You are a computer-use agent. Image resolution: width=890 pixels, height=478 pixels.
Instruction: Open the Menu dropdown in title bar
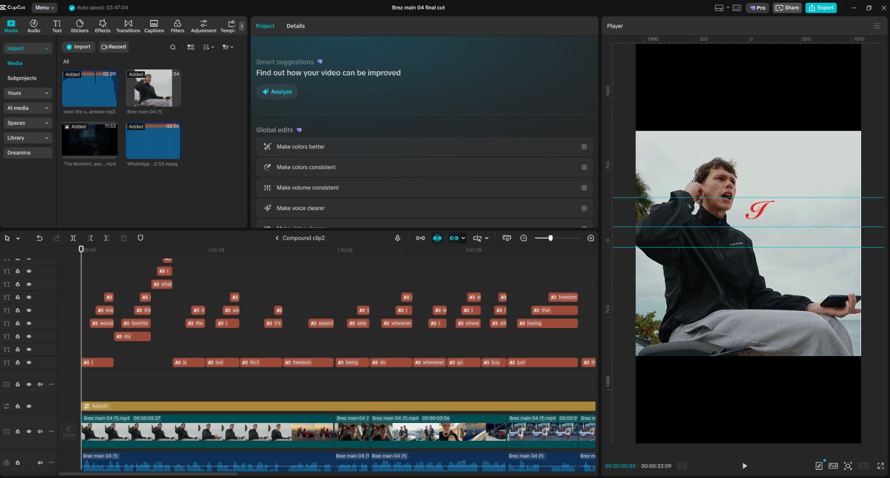point(44,8)
